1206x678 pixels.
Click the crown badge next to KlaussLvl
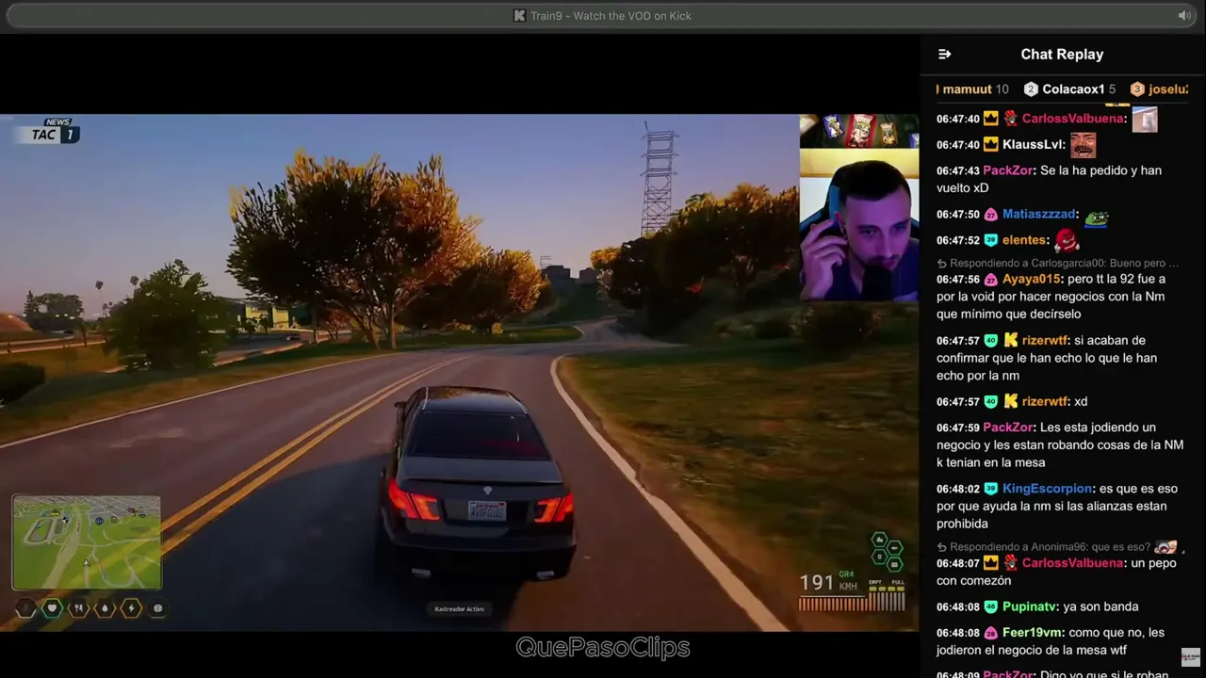[990, 145]
